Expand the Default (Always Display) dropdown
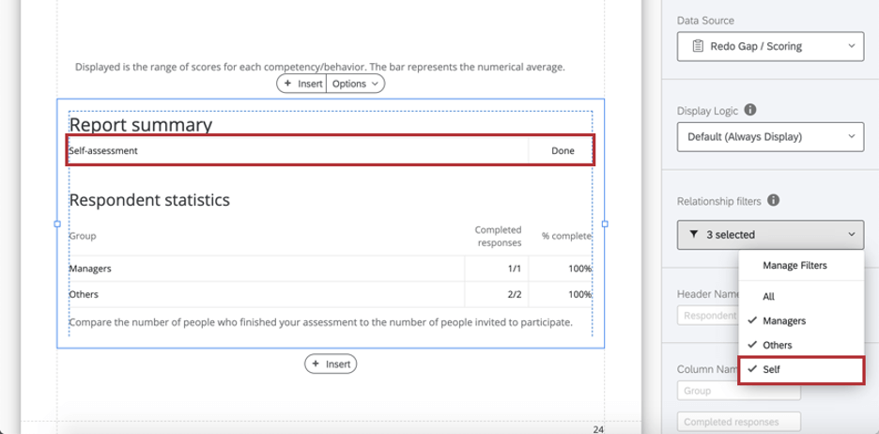 point(770,136)
